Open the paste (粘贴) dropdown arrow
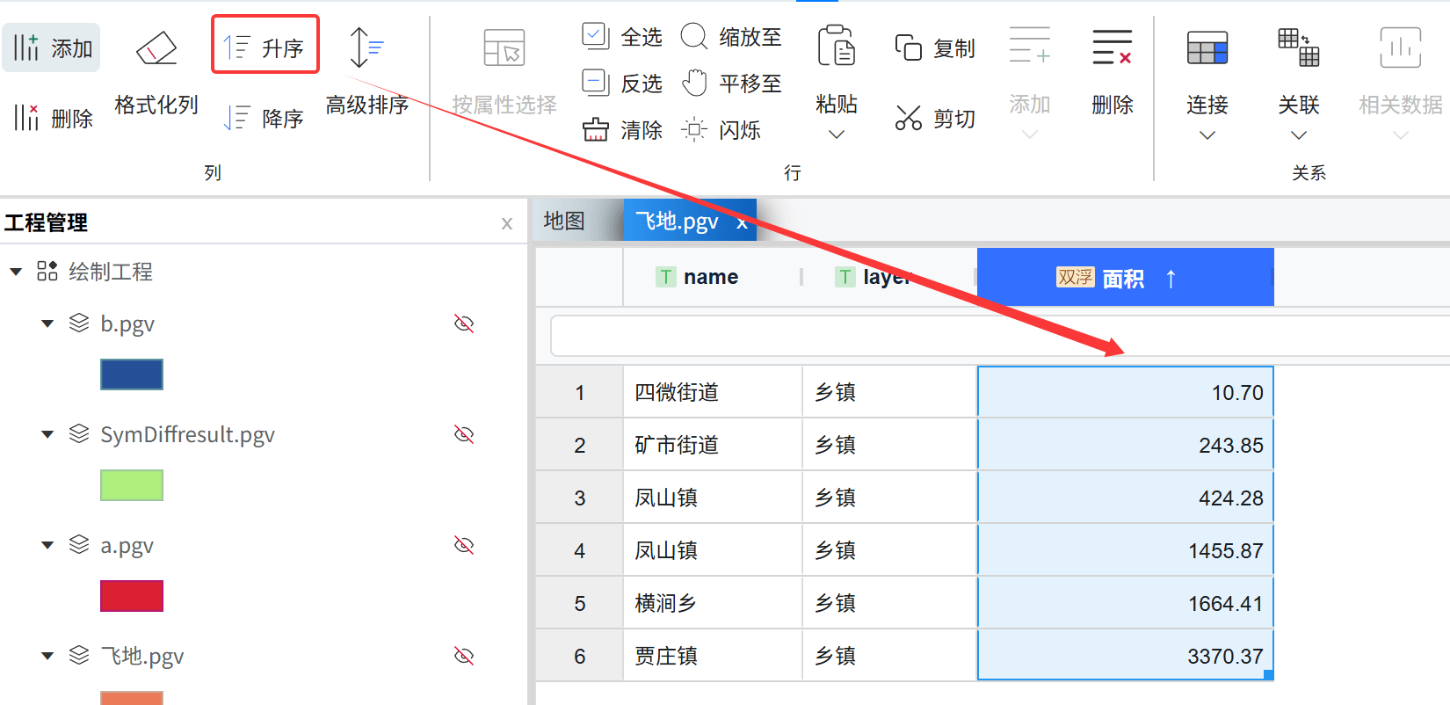The width and height of the screenshot is (1450, 705). tap(836, 134)
